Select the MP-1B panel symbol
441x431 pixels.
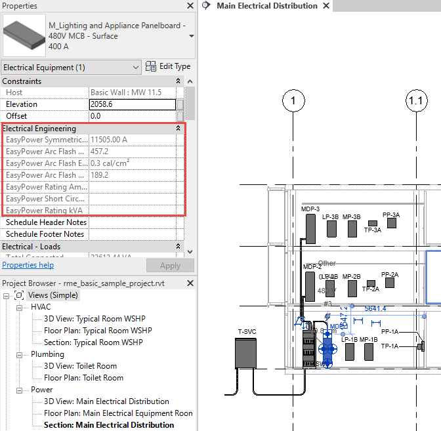click(x=367, y=353)
